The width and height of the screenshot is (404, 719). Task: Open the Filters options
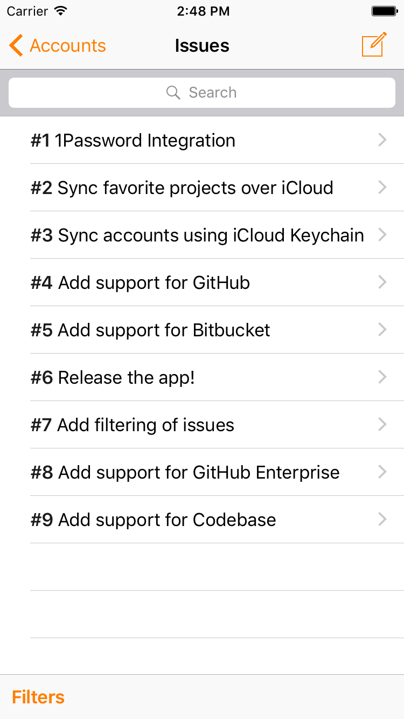point(38,697)
